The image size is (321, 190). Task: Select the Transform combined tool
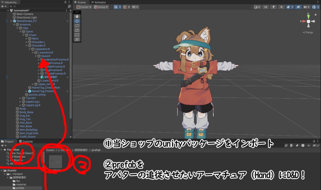(77, 39)
